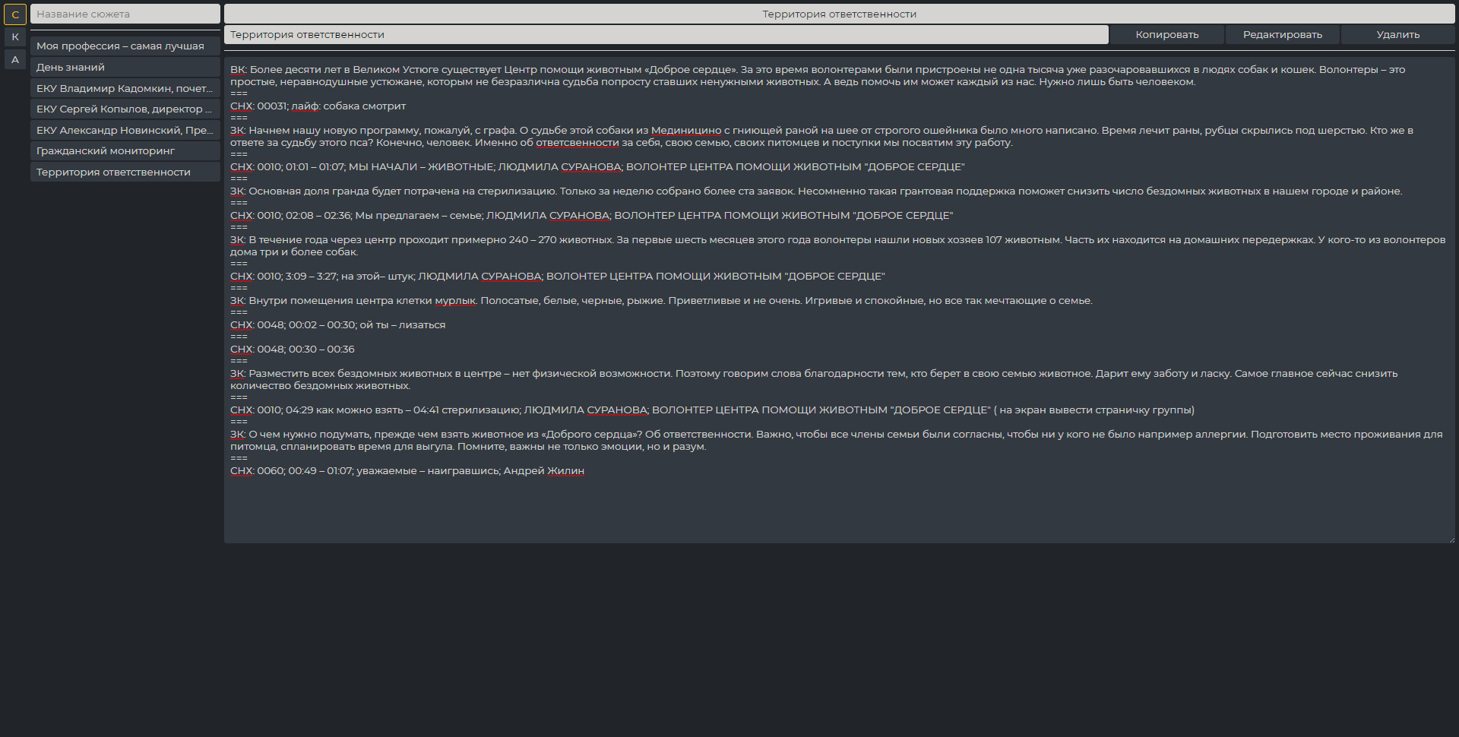Click the underlined name 'Жилин' in last line
This screenshot has height=737, width=1459.
tap(565, 471)
